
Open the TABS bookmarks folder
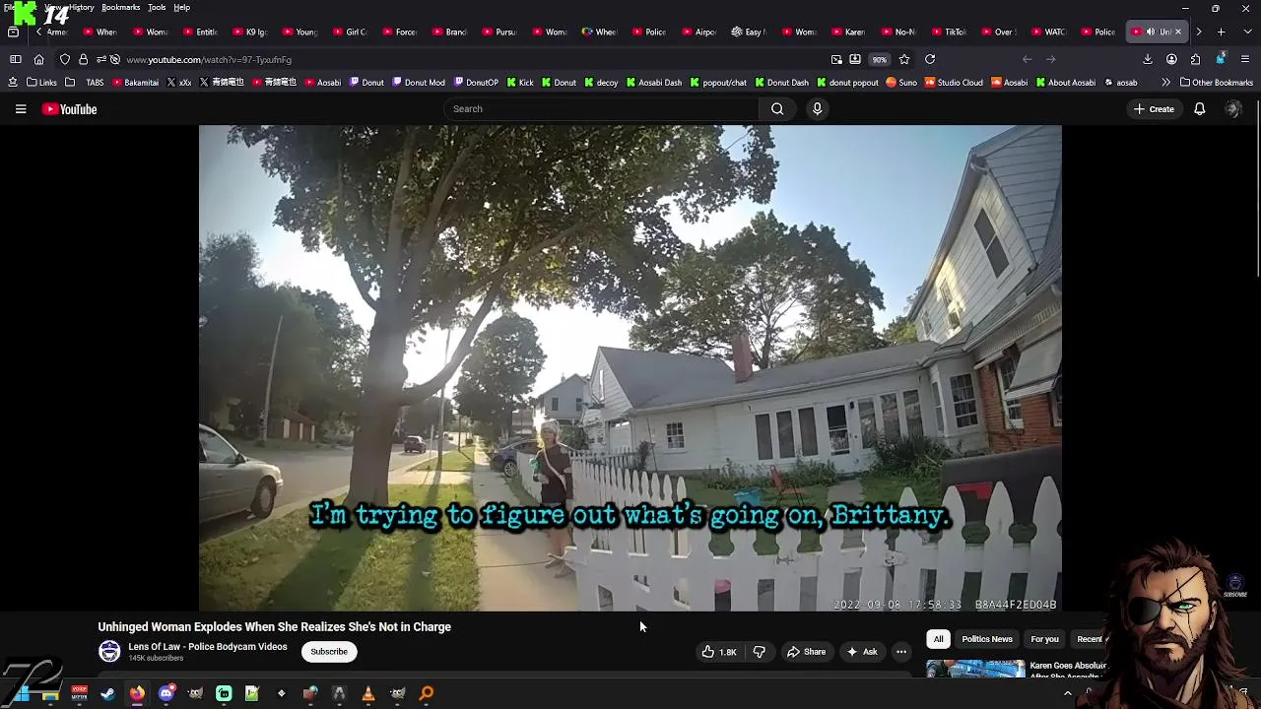coord(87,83)
